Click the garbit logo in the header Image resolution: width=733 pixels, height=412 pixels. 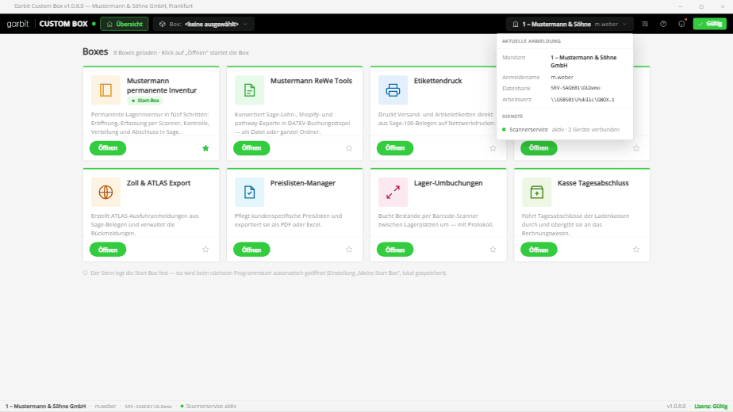(x=17, y=24)
